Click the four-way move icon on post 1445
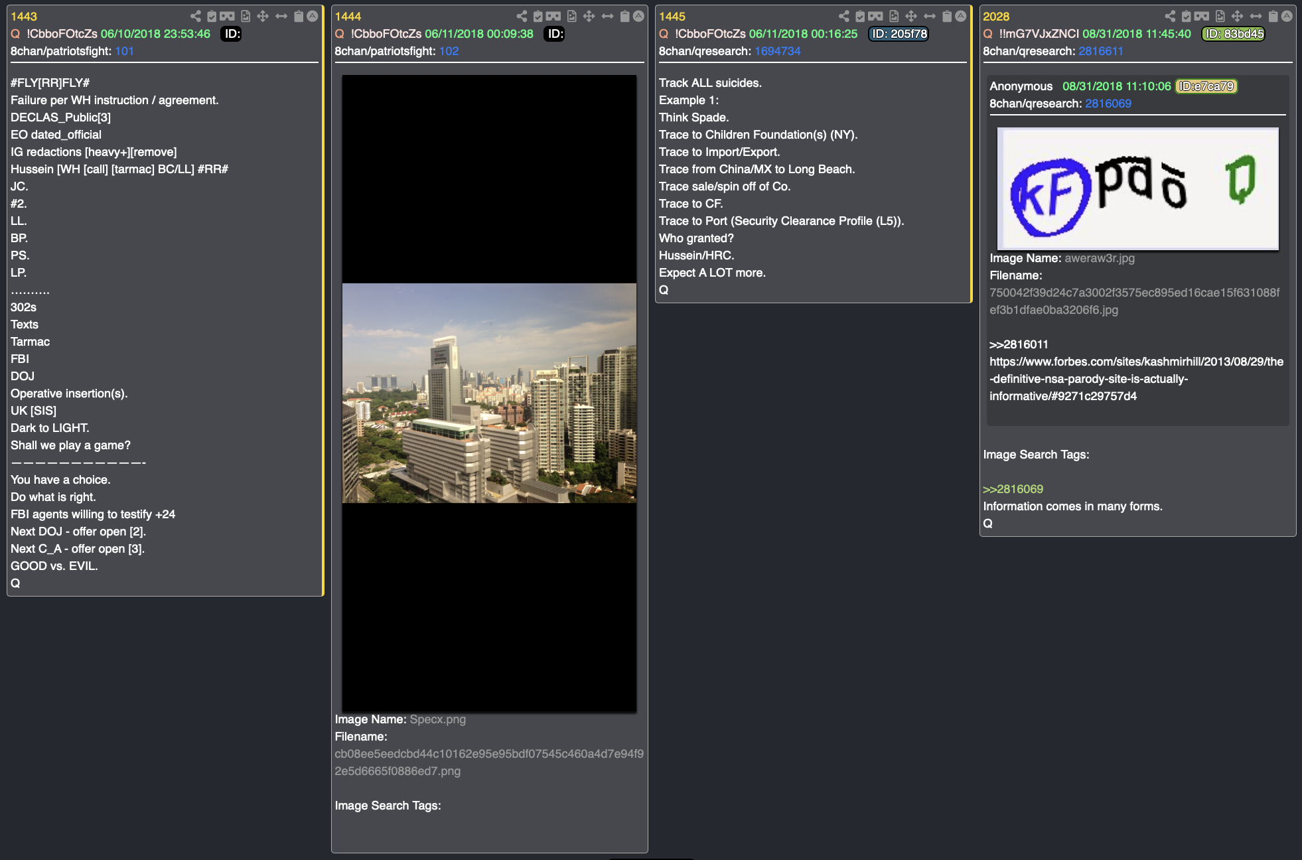The width and height of the screenshot is (1302, 860). tap(911, 16)
